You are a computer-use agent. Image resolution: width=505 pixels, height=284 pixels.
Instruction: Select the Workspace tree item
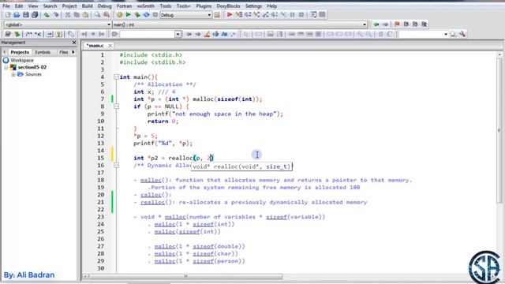[21, 60]
